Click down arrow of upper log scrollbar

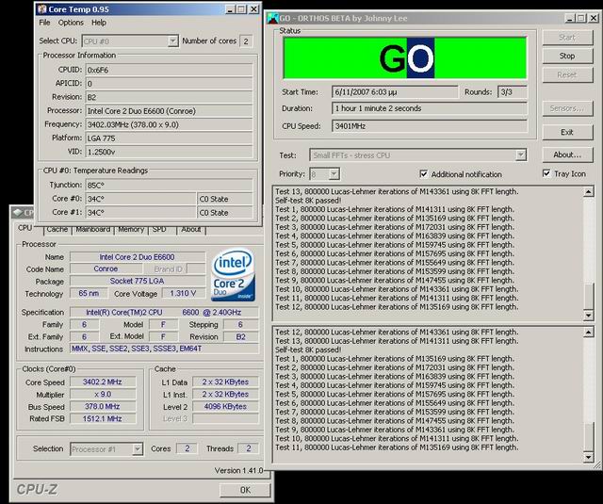(588, 316)
